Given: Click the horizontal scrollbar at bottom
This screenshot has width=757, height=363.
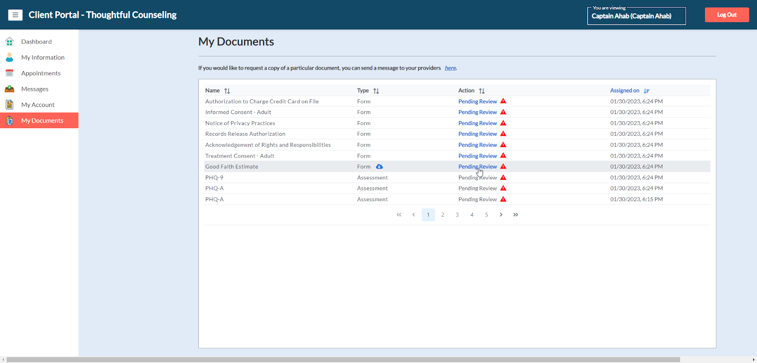Looking at the screenshot, I should (x=343, y=360).
